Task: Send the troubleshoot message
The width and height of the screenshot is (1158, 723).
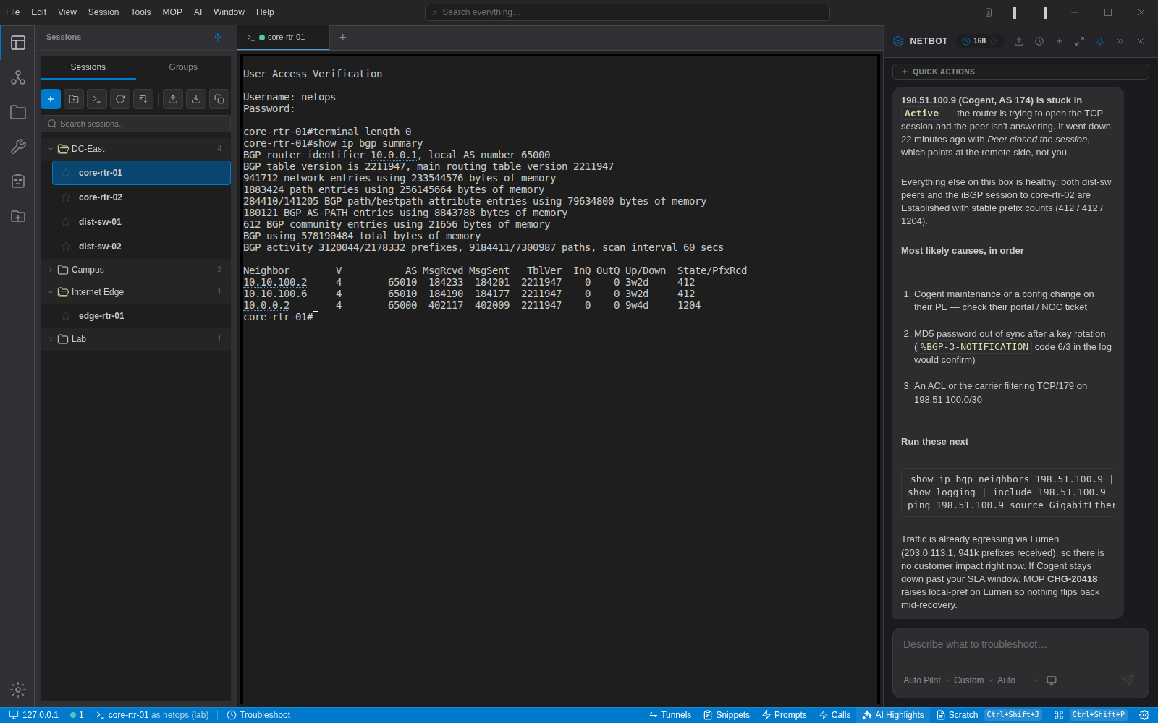Action: pos(1128,680)
